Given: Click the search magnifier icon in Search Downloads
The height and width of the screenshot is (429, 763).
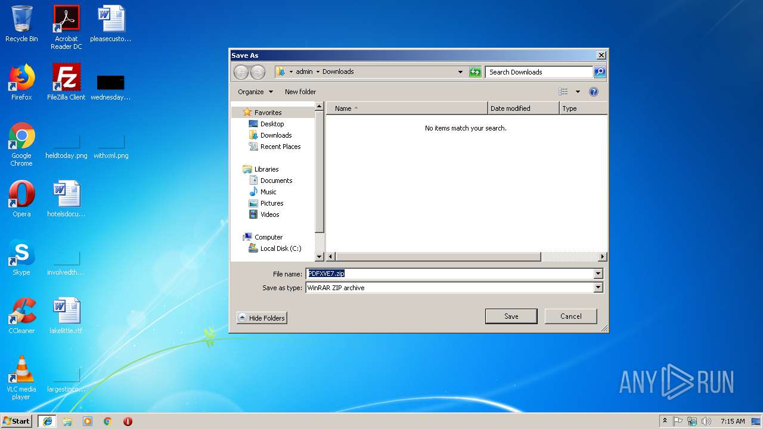Looking at the screenshot, I should tap(600, 72).
